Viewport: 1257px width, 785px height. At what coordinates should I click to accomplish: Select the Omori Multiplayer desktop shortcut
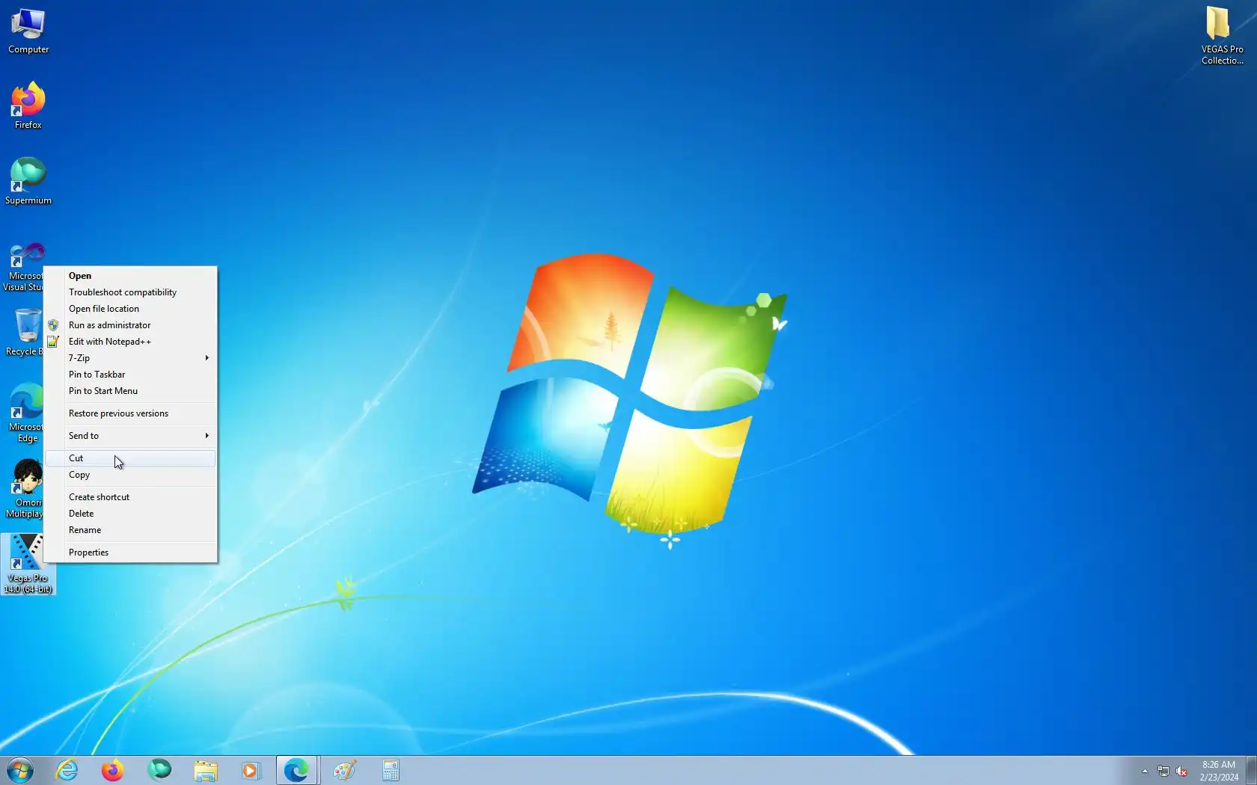pyautogui.click(x=24, y=490)
